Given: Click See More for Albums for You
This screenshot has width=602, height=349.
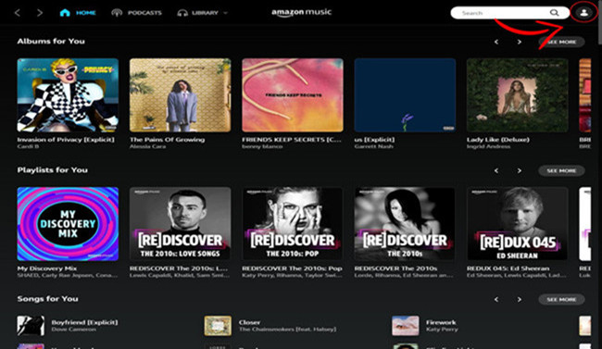Looking at the screenshot, I should pos(561,42).
